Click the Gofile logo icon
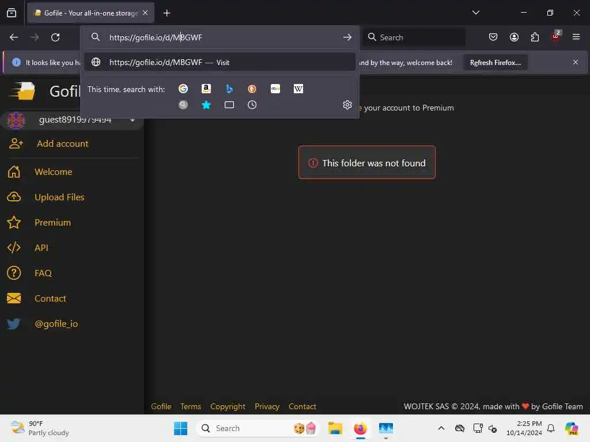The width and height of the screenshot is (590, 442). point(23,91)
